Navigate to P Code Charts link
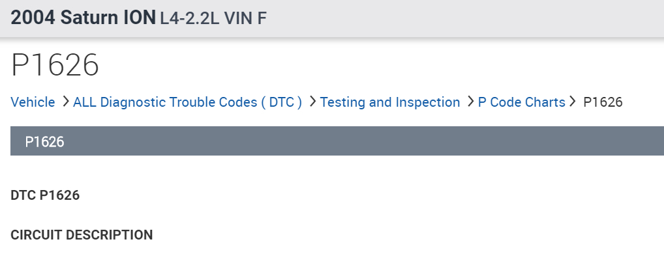Screen dimensions: 664x274 522,102
